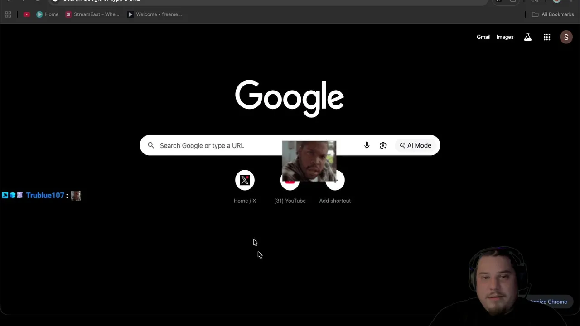The width and height of the screenshot is (580, 326).
Task: Open Search Labs flask icon
Action: 527,37
